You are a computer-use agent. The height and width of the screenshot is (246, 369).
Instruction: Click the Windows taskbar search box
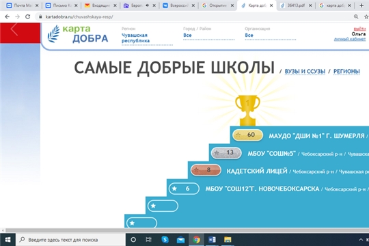70,240
